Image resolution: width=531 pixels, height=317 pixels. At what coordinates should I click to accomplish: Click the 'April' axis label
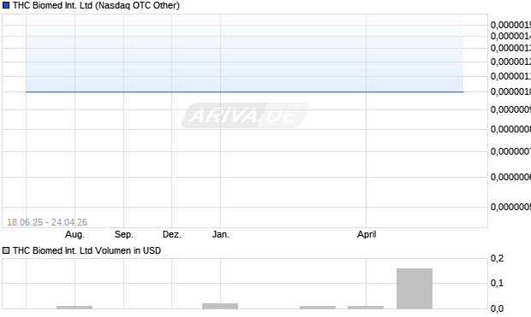click(367, 234)
